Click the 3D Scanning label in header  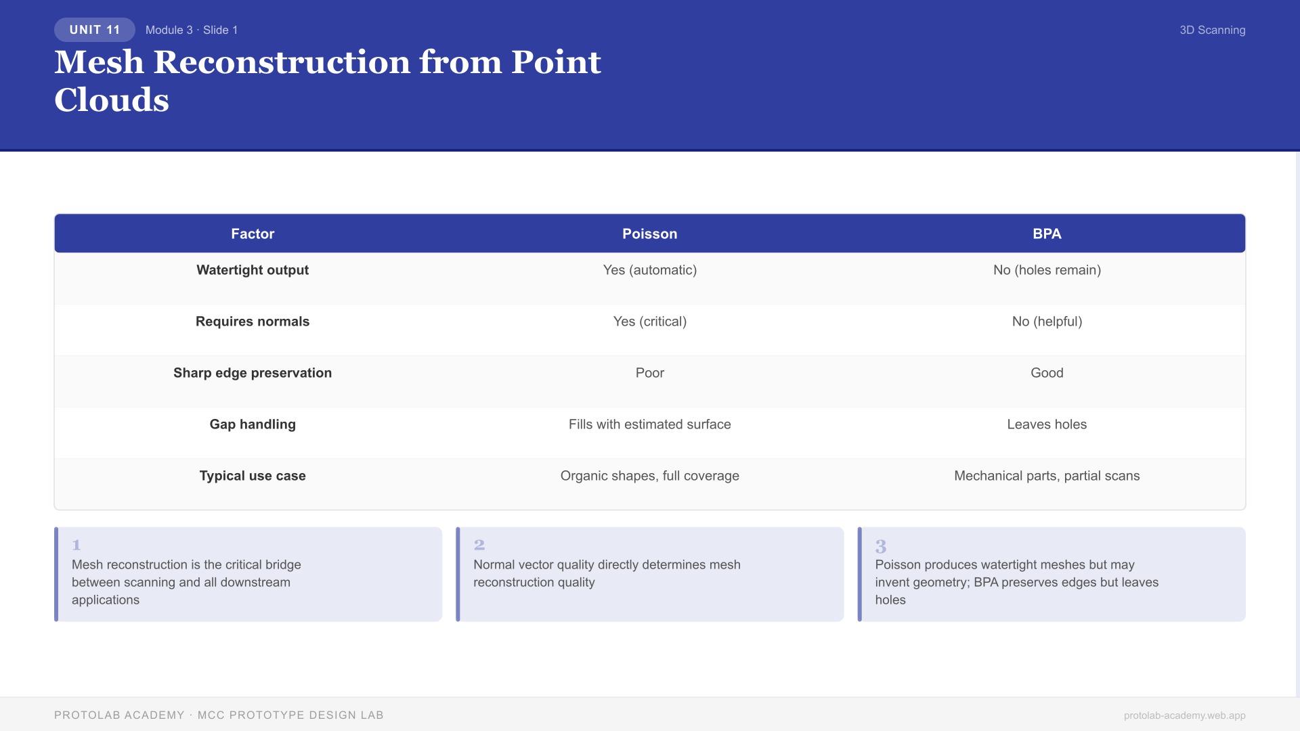coord(1212,30)
